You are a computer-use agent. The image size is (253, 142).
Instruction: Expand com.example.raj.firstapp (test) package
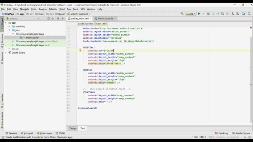click(13, 45)
